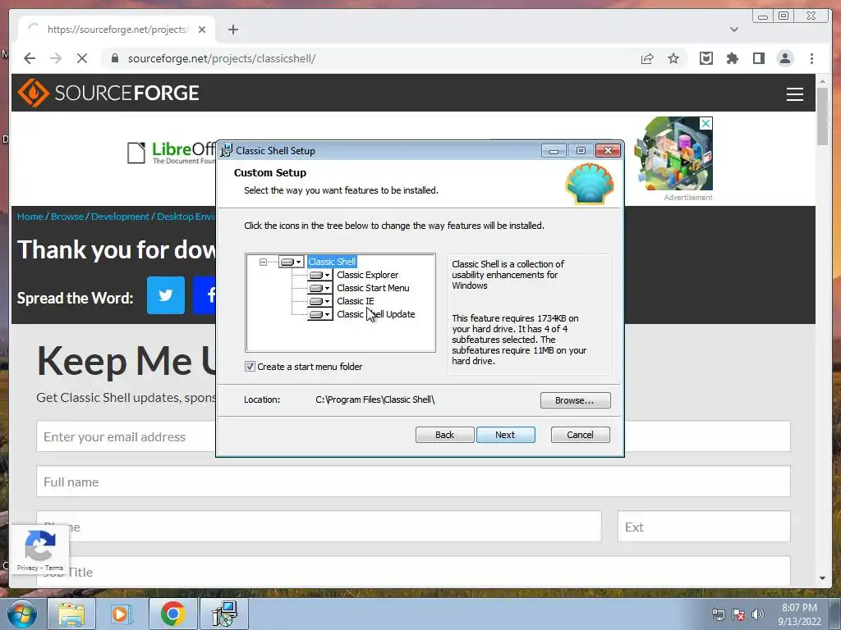
Task: Open the Classic Explorer feature install dropdown
Action: pyautogui.click(x=319, y=275)
